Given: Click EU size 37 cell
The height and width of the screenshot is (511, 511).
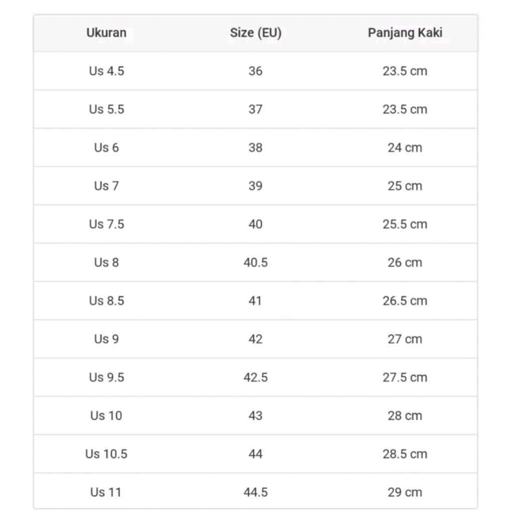Looking at the screenshot, I should 255,109.
